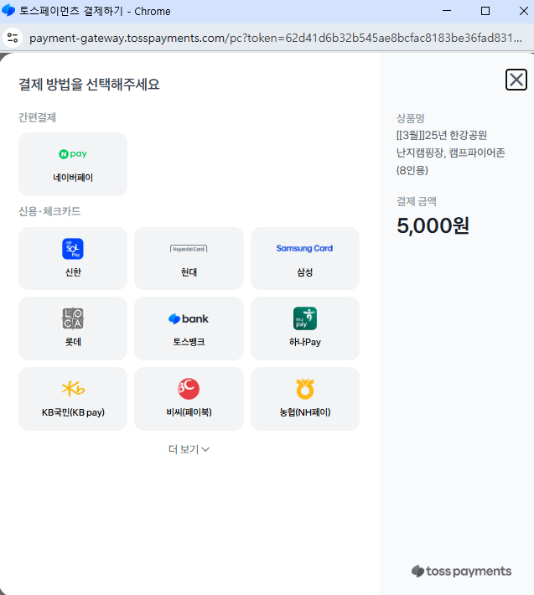Click the 상품명 label
The width and height of the screenshot is (534, 595).
(x=410, y=118)
